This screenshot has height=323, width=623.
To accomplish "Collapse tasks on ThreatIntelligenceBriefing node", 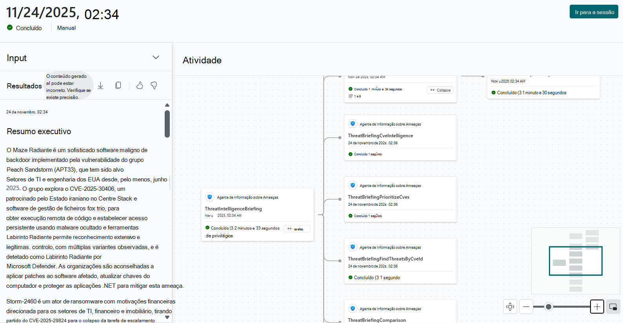I will coord(297,229).
